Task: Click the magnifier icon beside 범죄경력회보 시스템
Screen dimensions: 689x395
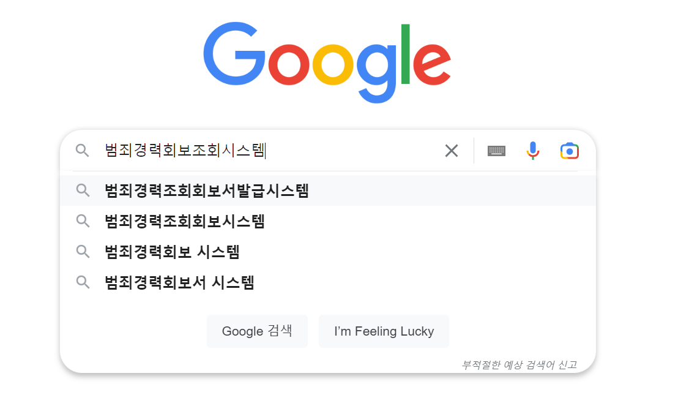Action: [83, 252]
